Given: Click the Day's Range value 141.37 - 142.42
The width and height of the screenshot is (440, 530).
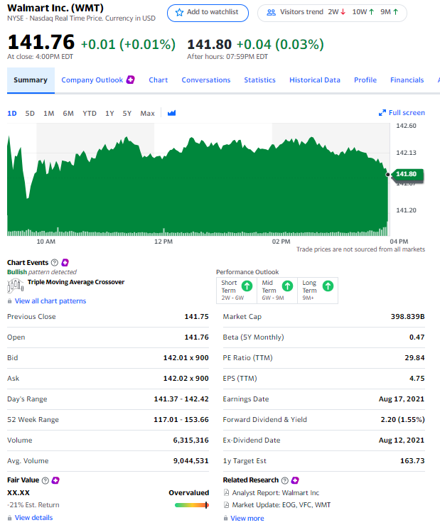Looking at the screenshot, I should pos(181,399).
